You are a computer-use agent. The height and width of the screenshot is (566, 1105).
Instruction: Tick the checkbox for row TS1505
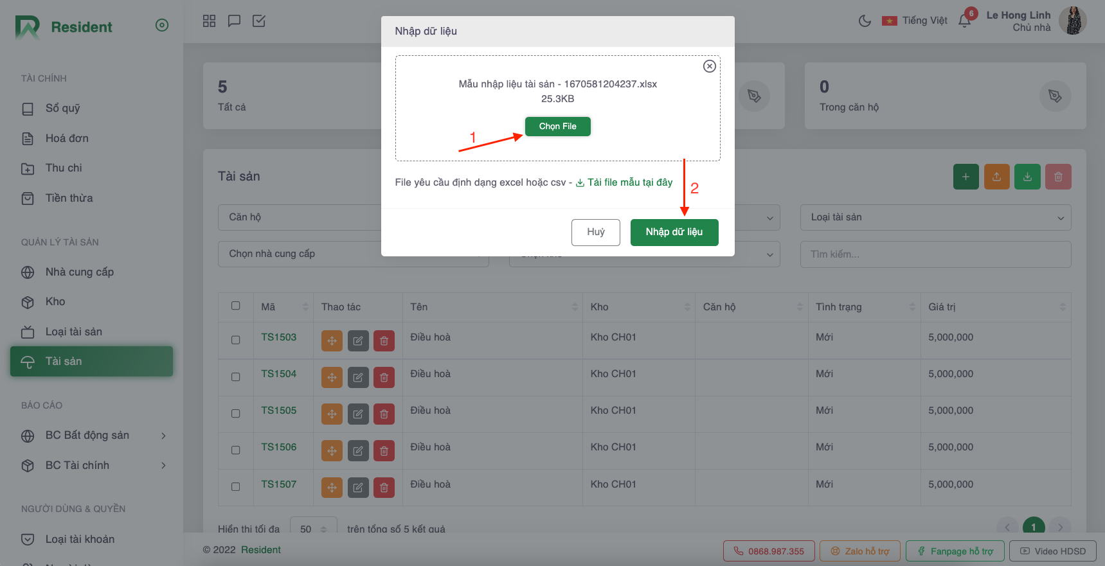pos(236,413)
